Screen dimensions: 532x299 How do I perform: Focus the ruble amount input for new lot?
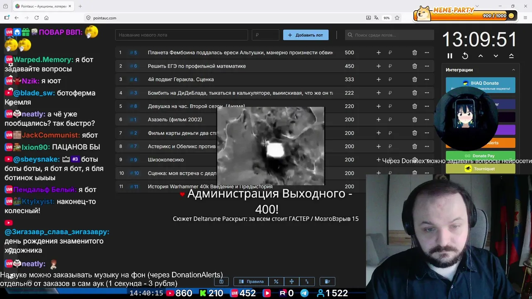pyautogui.click(x=266, y=35)
